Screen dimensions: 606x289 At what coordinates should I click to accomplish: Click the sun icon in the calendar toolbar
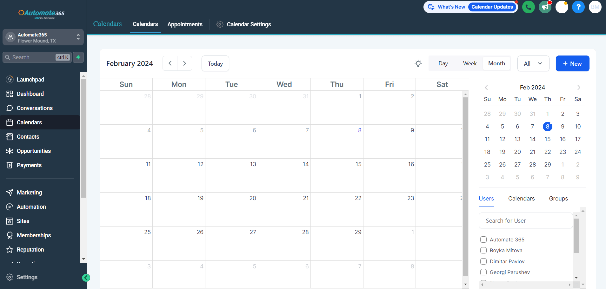tap(418, 63)
